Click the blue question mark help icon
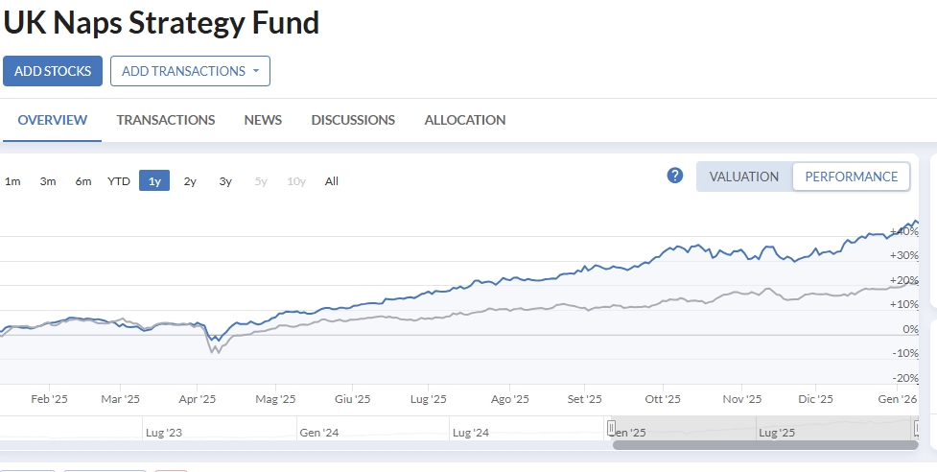 [675, 176]
